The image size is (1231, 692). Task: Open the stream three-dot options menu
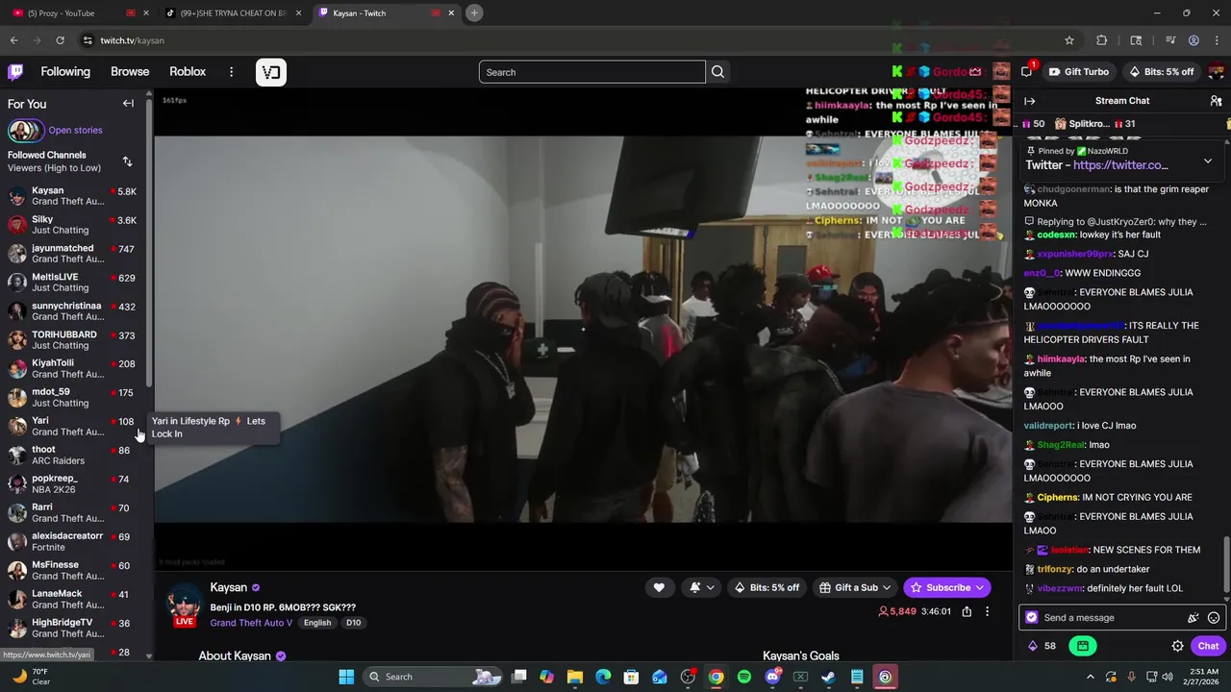[987, 611]
